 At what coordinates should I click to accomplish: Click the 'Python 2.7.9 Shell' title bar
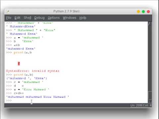click(66, 11)
